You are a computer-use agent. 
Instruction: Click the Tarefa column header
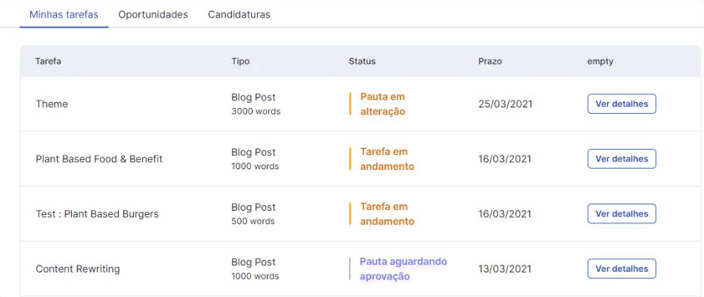pos(49,61)
